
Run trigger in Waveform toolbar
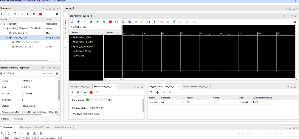pos(97,22)
